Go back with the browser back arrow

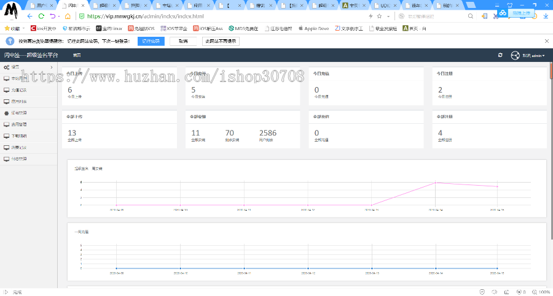click(x=29, y=16)
